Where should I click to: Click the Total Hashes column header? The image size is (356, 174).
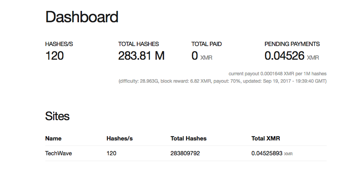188,138
